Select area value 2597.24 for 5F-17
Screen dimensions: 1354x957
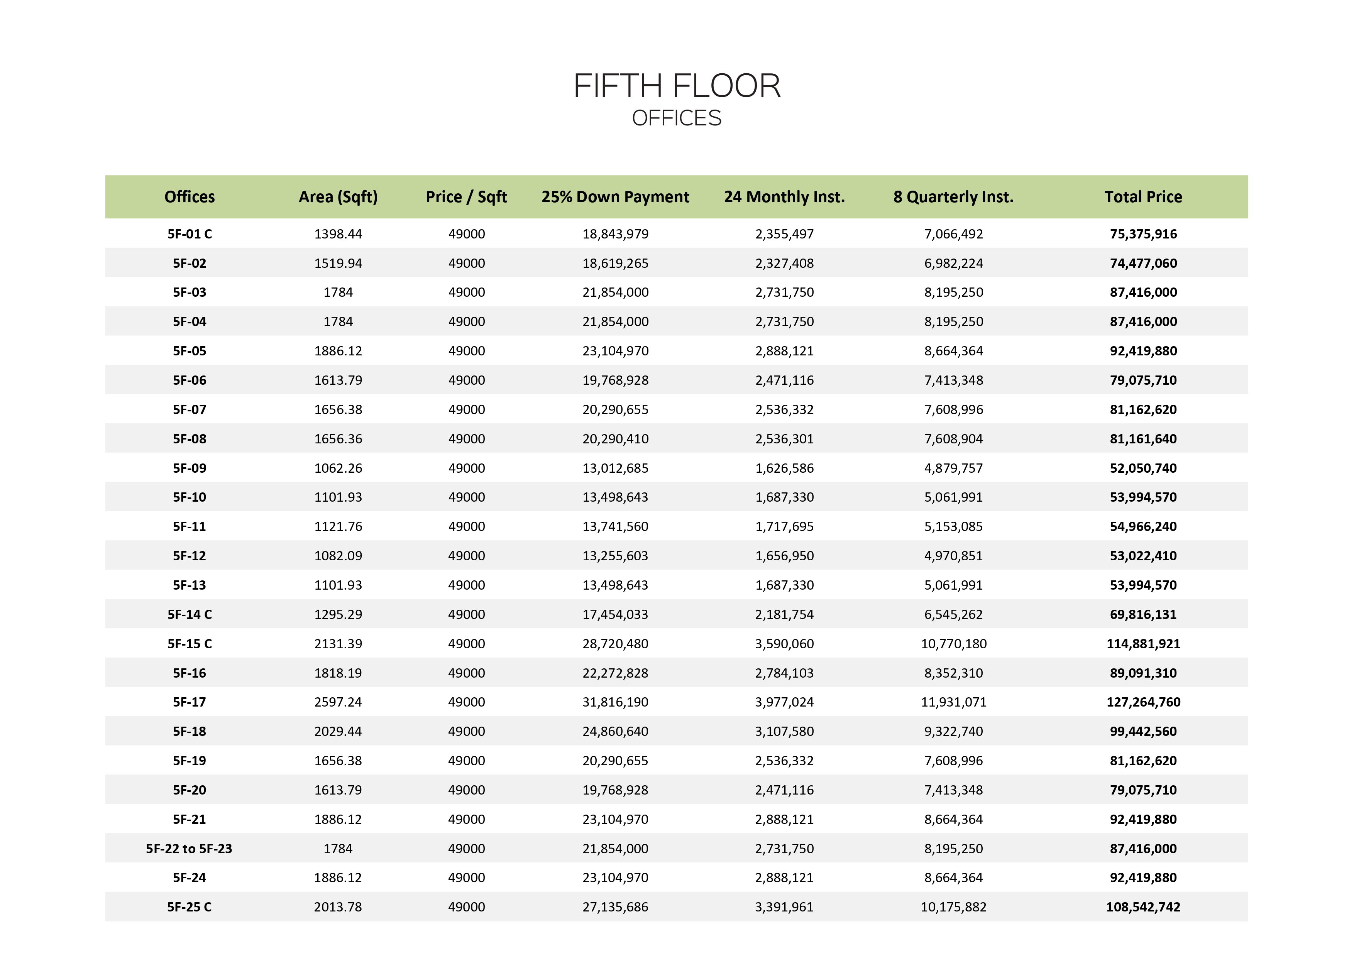pos(338,702)
